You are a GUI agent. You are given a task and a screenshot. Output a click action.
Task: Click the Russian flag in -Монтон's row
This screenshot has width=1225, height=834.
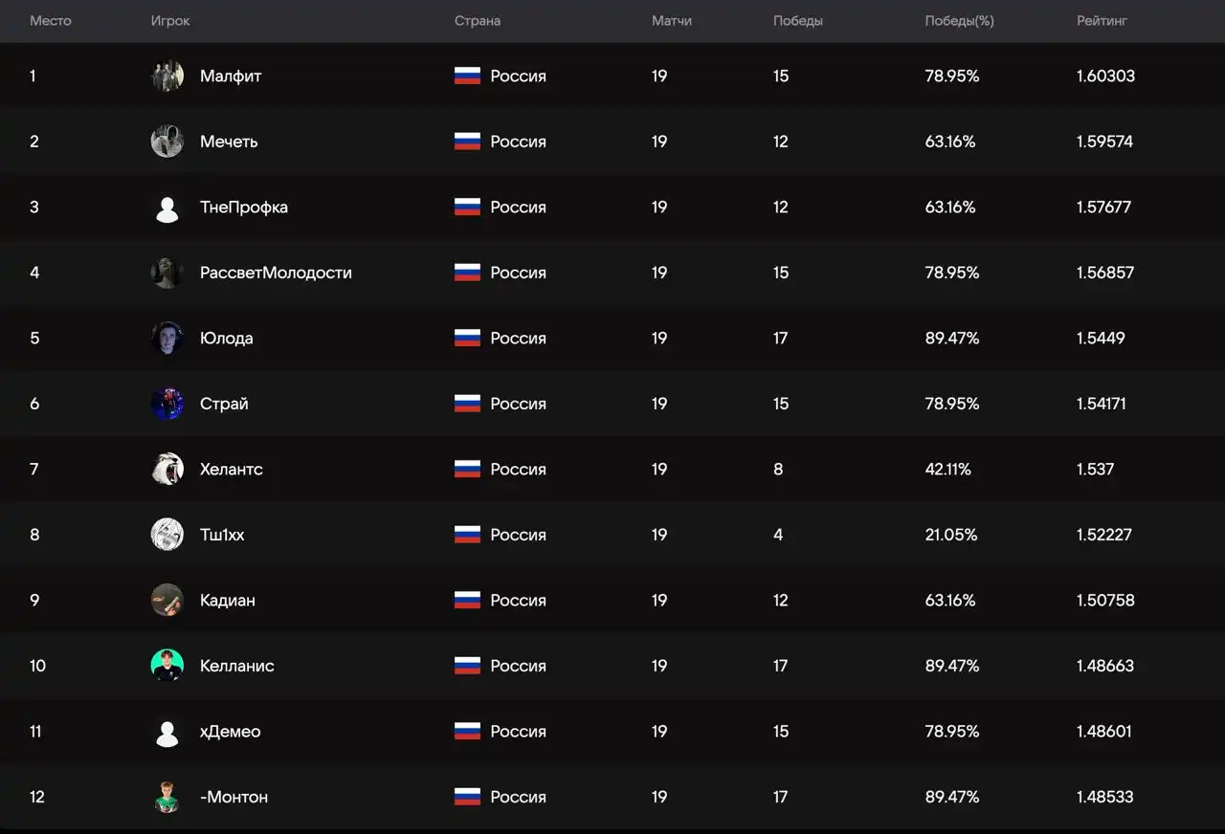click(x=467, y=797)
